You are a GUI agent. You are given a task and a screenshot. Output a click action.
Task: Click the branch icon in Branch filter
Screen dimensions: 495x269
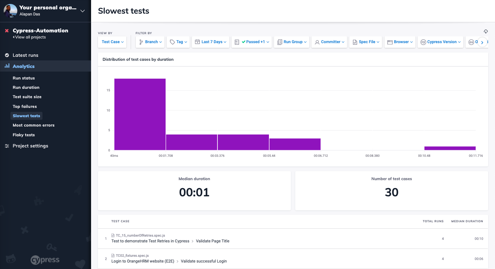pyautogui.click(x=141, y=42)
